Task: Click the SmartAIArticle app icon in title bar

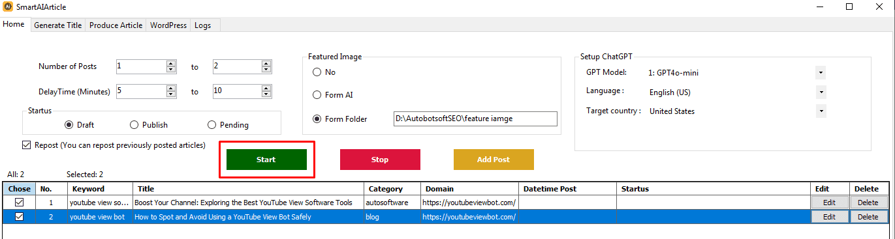Action: [8, 7]
